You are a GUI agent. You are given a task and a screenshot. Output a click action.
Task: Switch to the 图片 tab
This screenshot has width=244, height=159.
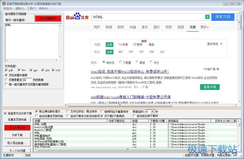pos(157,27)
